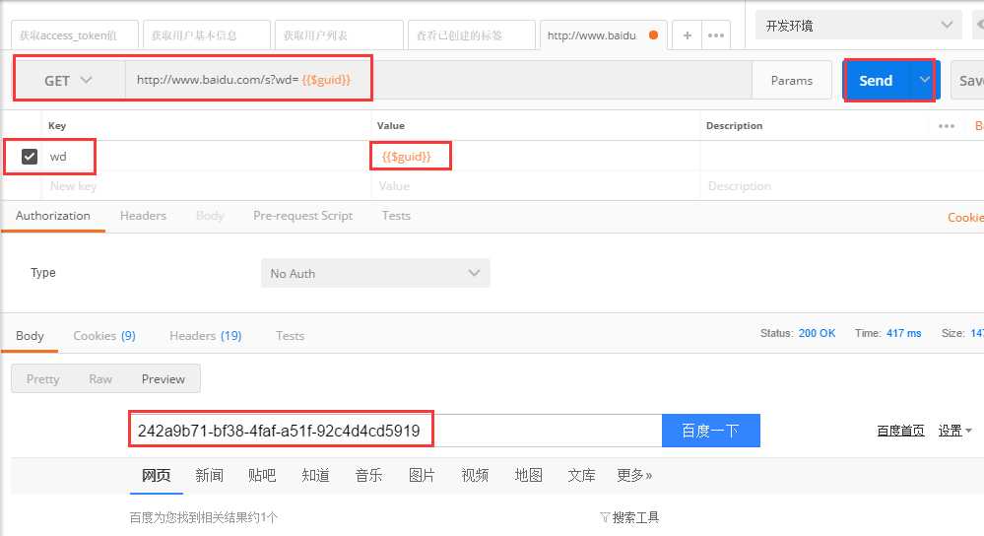This screenshot has width=984, height=536.
Task: Open the params table column options ellipsis
Action: 947,126
